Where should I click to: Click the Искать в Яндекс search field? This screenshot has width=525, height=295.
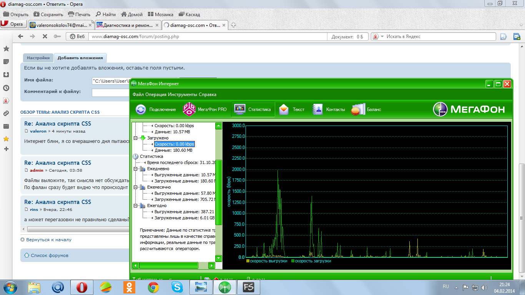tap(440, 36)
